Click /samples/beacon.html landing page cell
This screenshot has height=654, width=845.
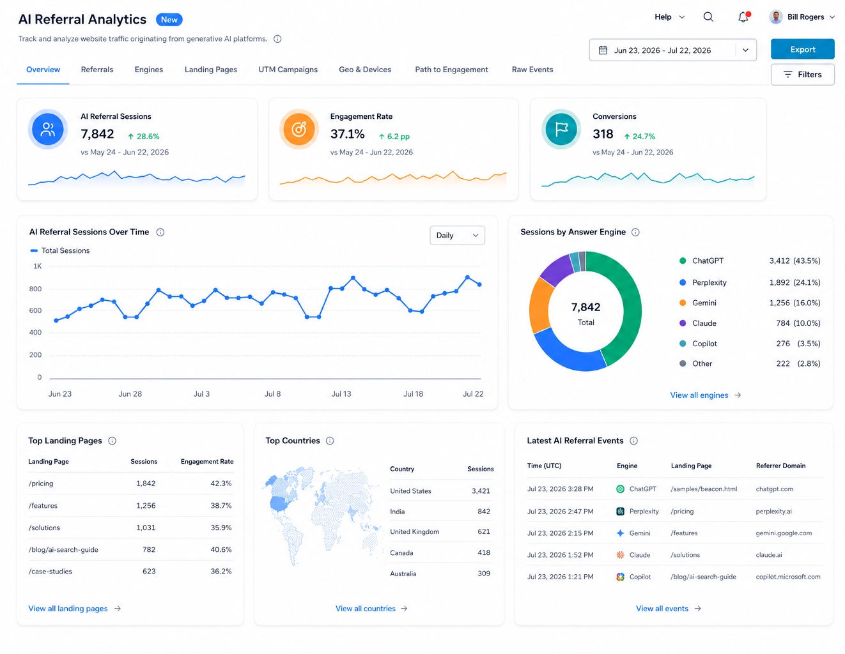(704, 489)
